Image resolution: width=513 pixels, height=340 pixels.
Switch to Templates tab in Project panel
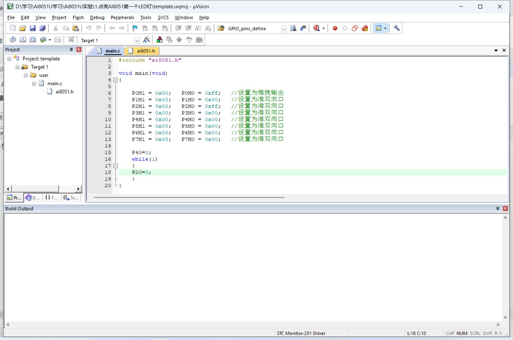point(71,198)
